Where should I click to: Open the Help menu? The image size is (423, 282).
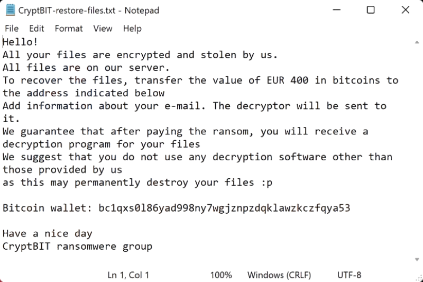132,29
